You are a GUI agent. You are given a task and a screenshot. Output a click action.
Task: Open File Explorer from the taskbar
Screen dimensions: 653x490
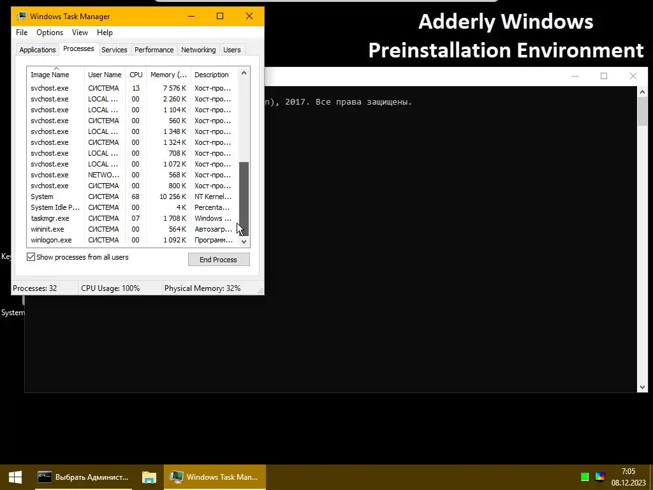click(149, 477)
